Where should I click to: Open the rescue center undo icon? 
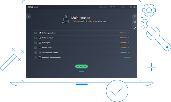pos(135,28)
